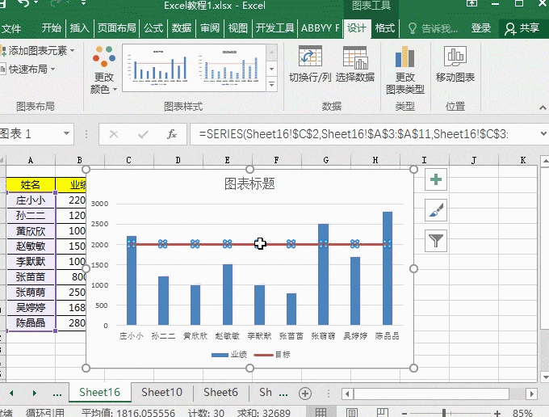The width and height of the screenshot is (549, 417).
Task: Open the Format tab under Chart Tools (格式)
Action: tap(385, 28)
